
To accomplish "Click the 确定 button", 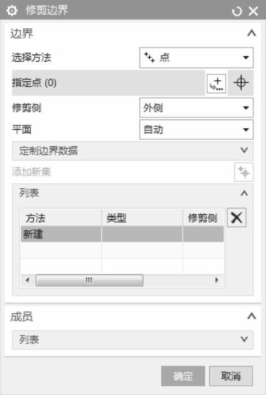I will point(183,376).
